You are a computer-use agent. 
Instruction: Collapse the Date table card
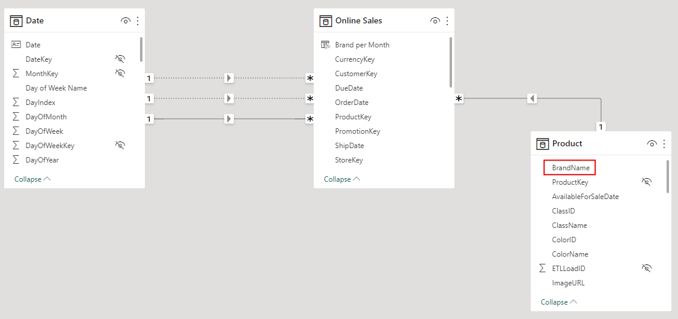[x=32, y=179]
